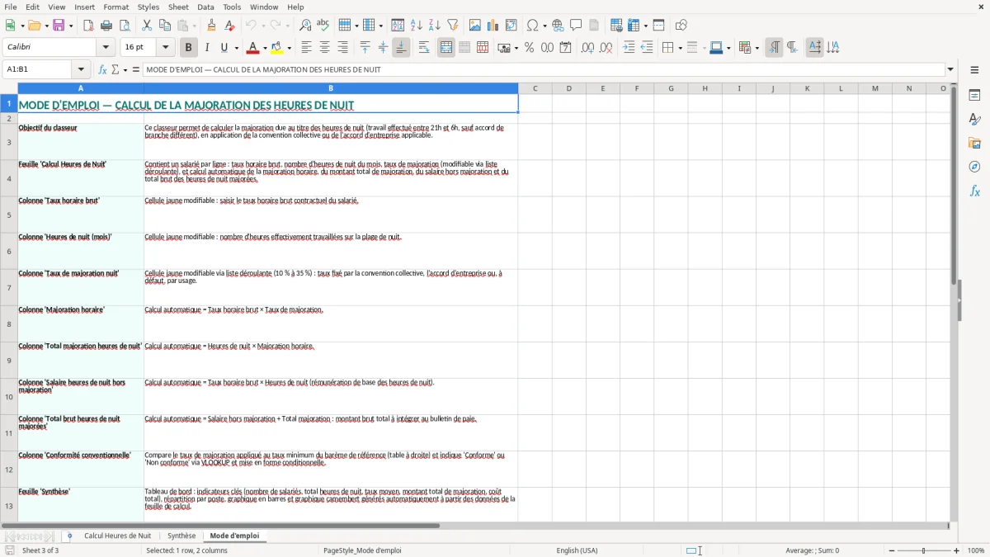Viewport: 990px width, 557px height.
Task: Open the background color dropdown arrow
Action: 289,48
